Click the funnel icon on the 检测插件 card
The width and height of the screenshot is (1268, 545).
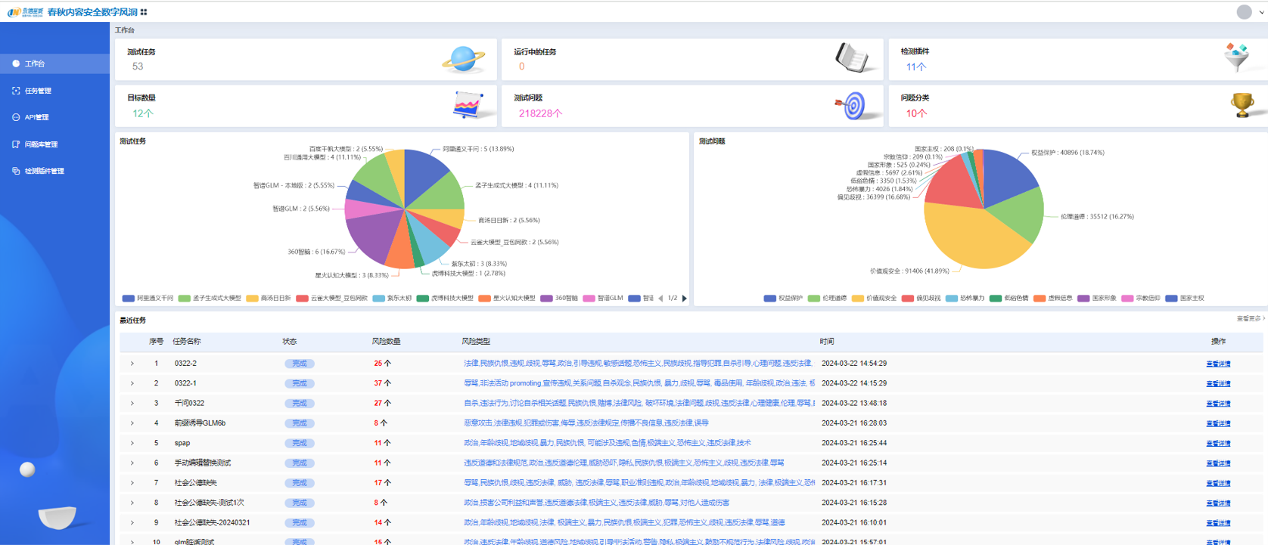tap(1237, 57)
